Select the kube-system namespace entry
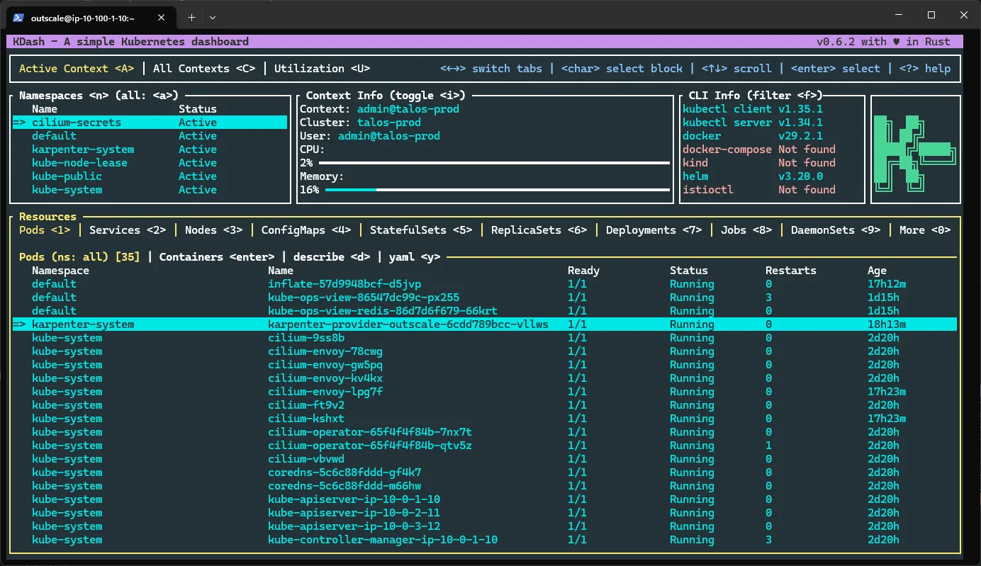The width and height of the screenshot is (981, 566). (67, 190)
